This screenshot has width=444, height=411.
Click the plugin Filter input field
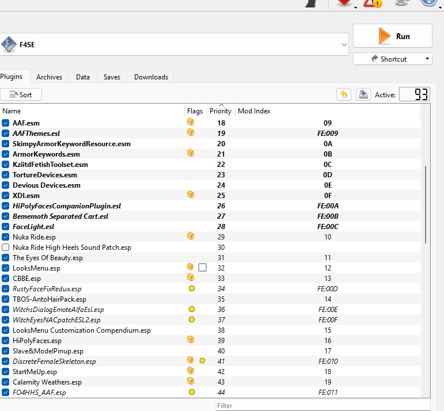point(322,406)
